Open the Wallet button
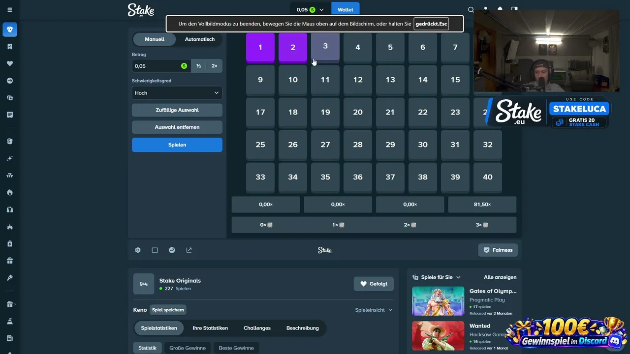The height and width of the screenshot is (354, 630). click(x=346, y=10)
